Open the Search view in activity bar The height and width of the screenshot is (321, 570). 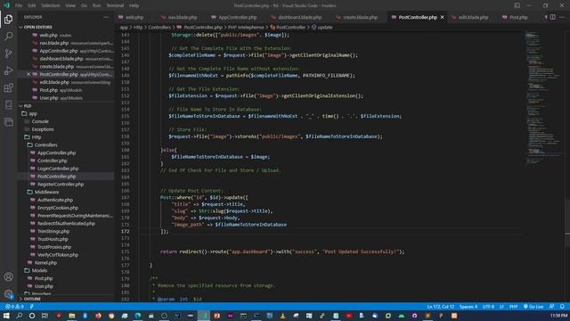point(8,36)
